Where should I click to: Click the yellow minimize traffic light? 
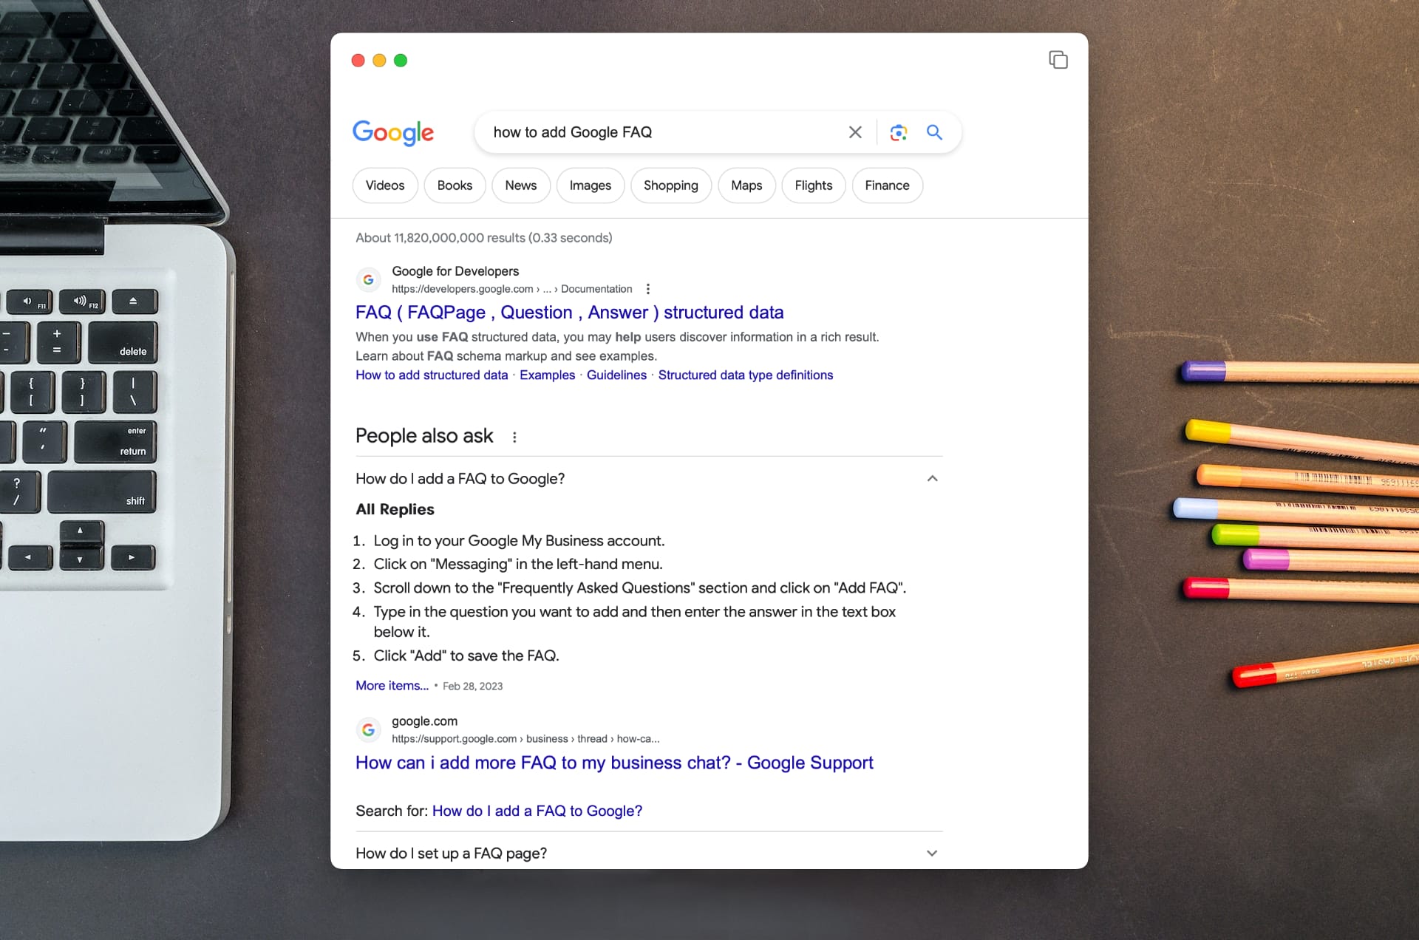tap(379, 61)
